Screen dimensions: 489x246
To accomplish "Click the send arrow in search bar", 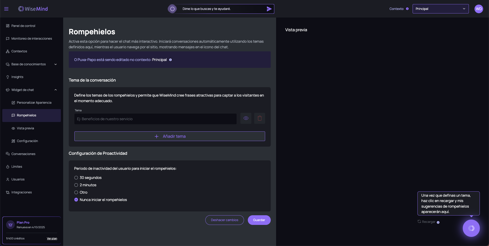I will click(269, 9).
